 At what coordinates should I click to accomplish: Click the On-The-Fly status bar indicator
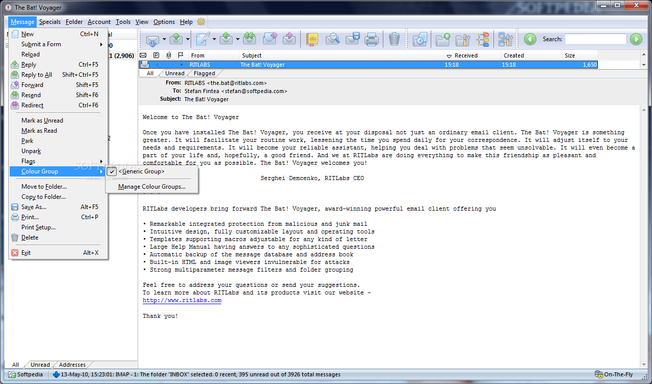pos(613,374)
